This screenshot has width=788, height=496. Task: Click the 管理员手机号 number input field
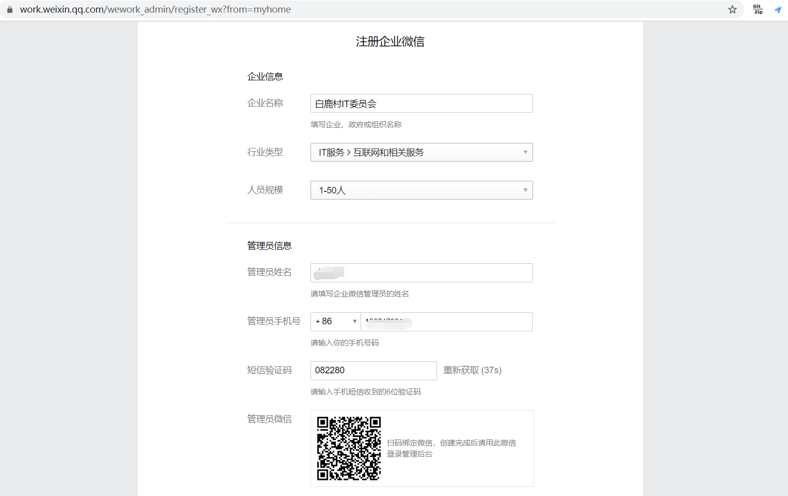pyautogui.click(x=447, y=322)
